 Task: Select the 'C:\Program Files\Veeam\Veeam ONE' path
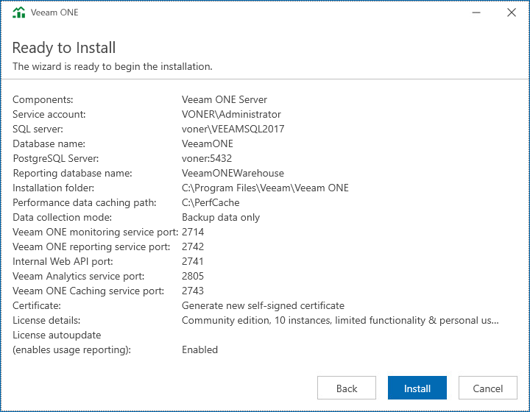(x=265, y=188)
